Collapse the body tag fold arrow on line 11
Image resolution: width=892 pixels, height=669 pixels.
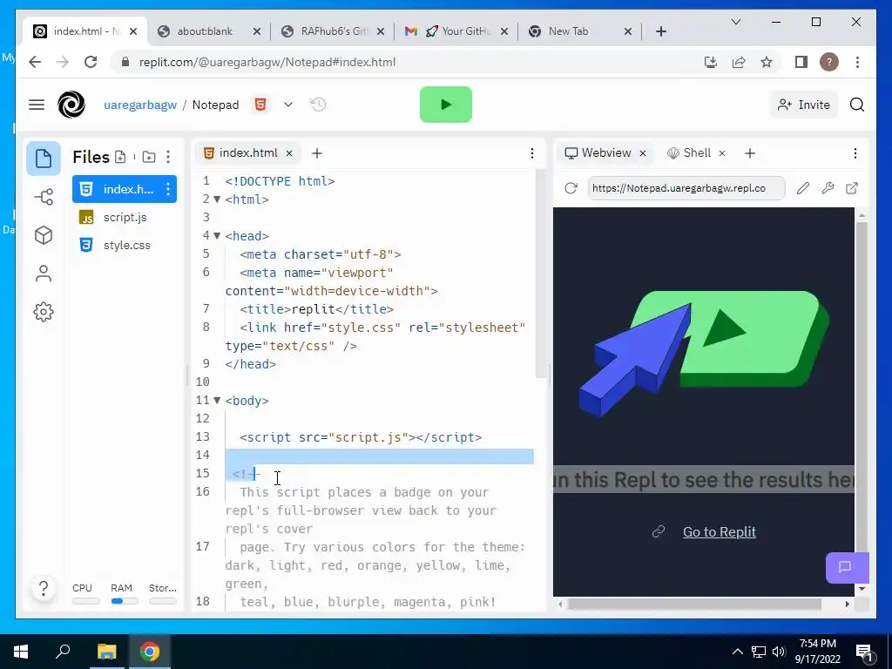(x=217, y=401)
